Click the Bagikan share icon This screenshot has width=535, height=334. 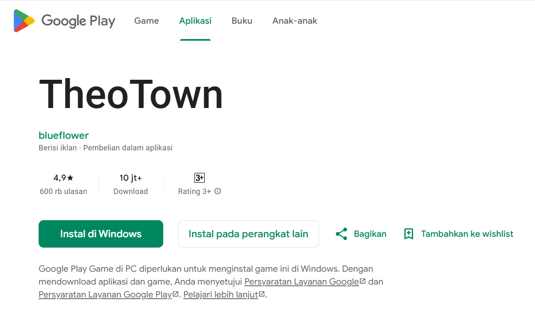[x=341, y=234]
